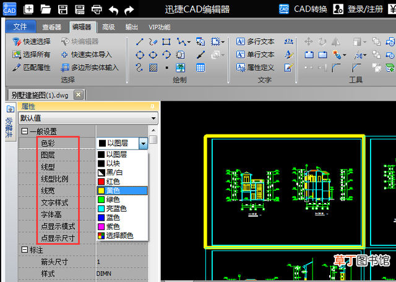
Task: Click 多行文本 multiline text tool
Action: pos(256,41)
